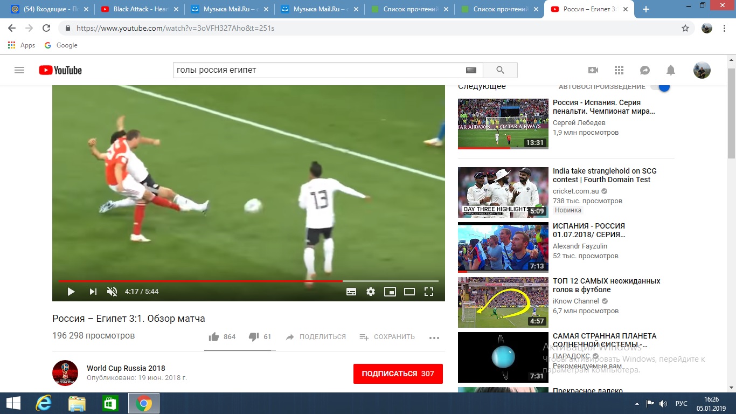This screenshot has width=736, height=414.
Task: Open player settings gear
Action: point(371,292)
